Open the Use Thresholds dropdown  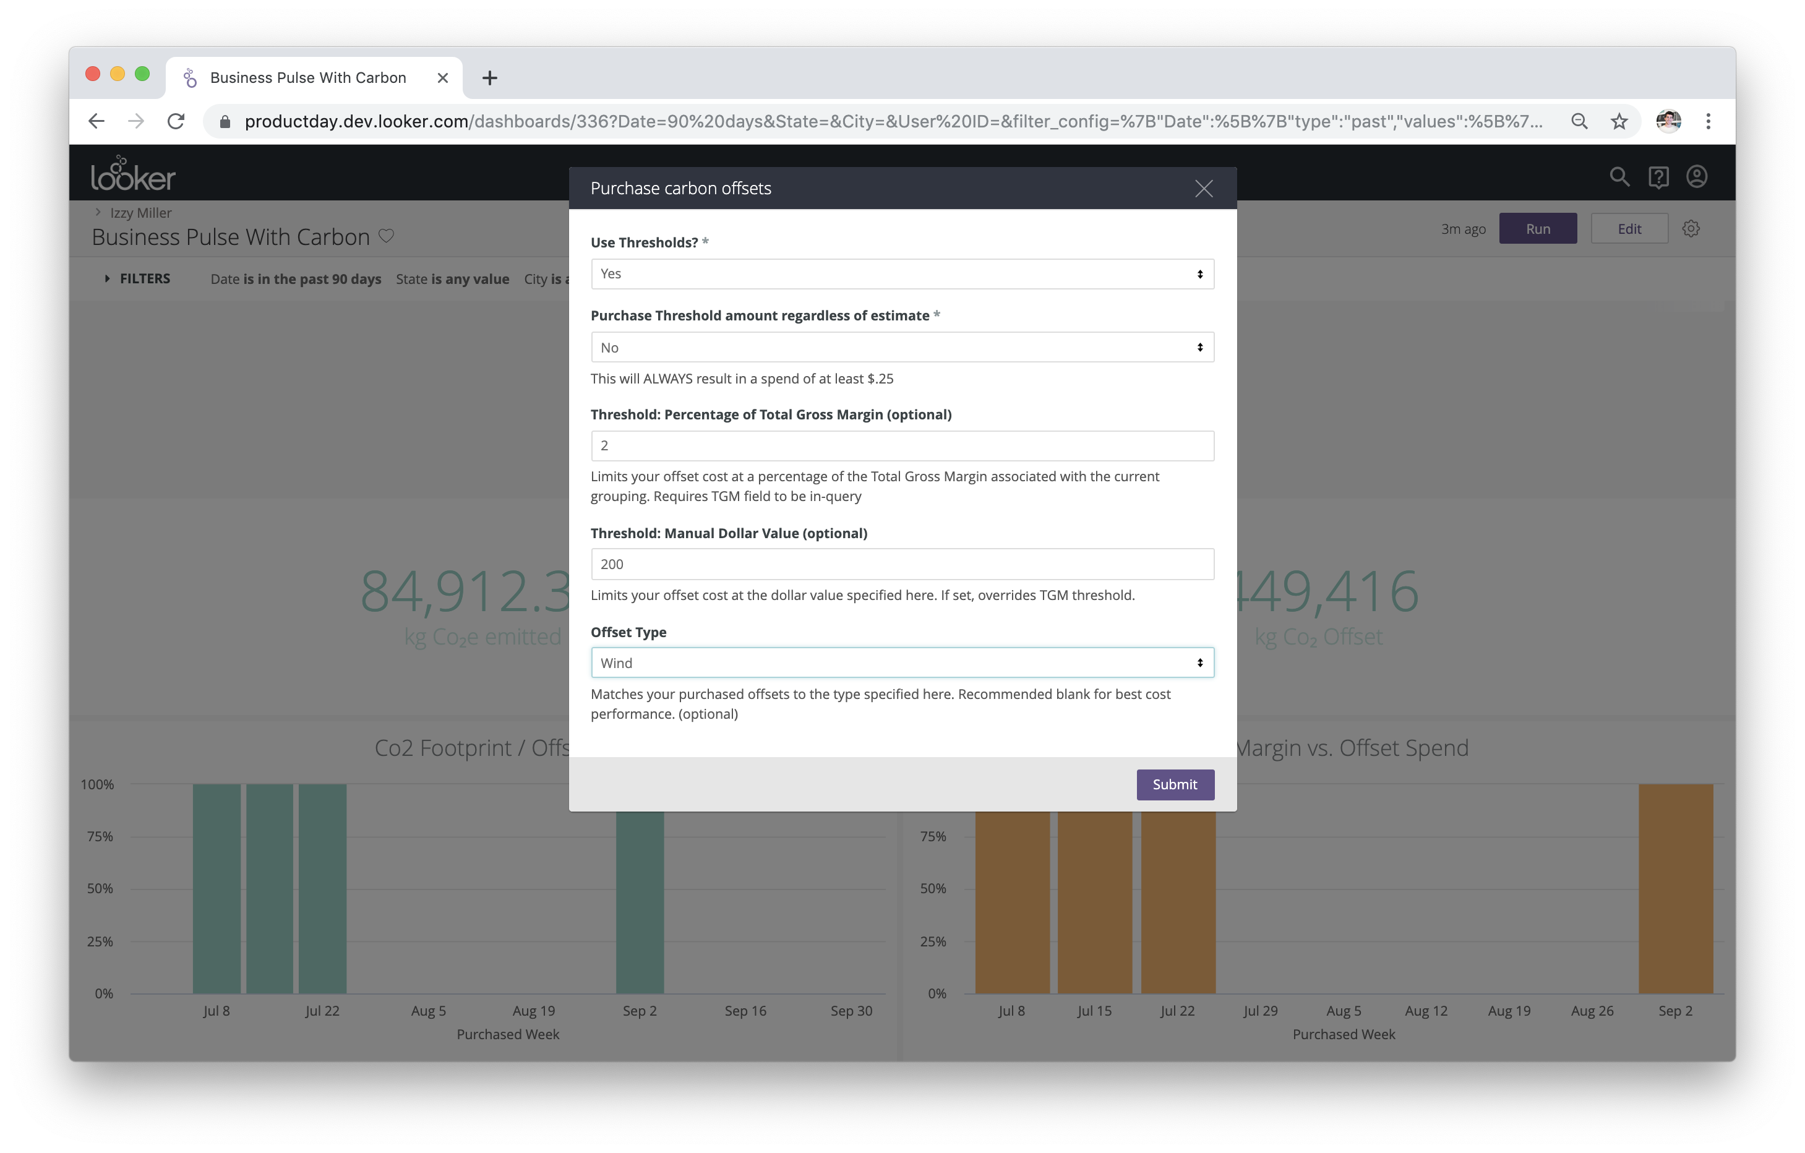tap(902, 275)
